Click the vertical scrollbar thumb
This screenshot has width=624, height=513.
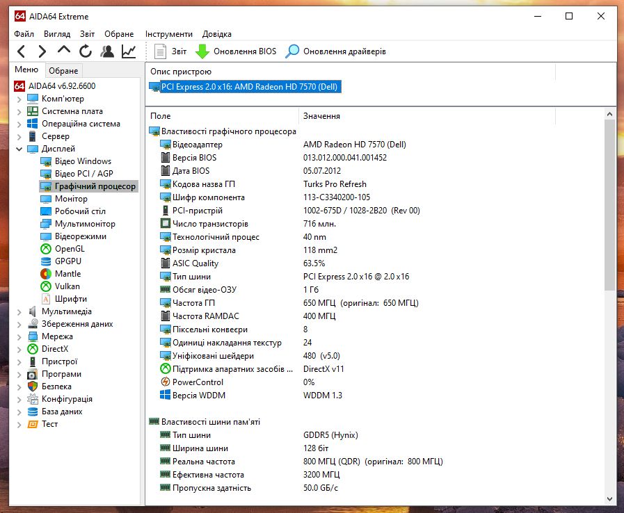click(x=609, y=205)
